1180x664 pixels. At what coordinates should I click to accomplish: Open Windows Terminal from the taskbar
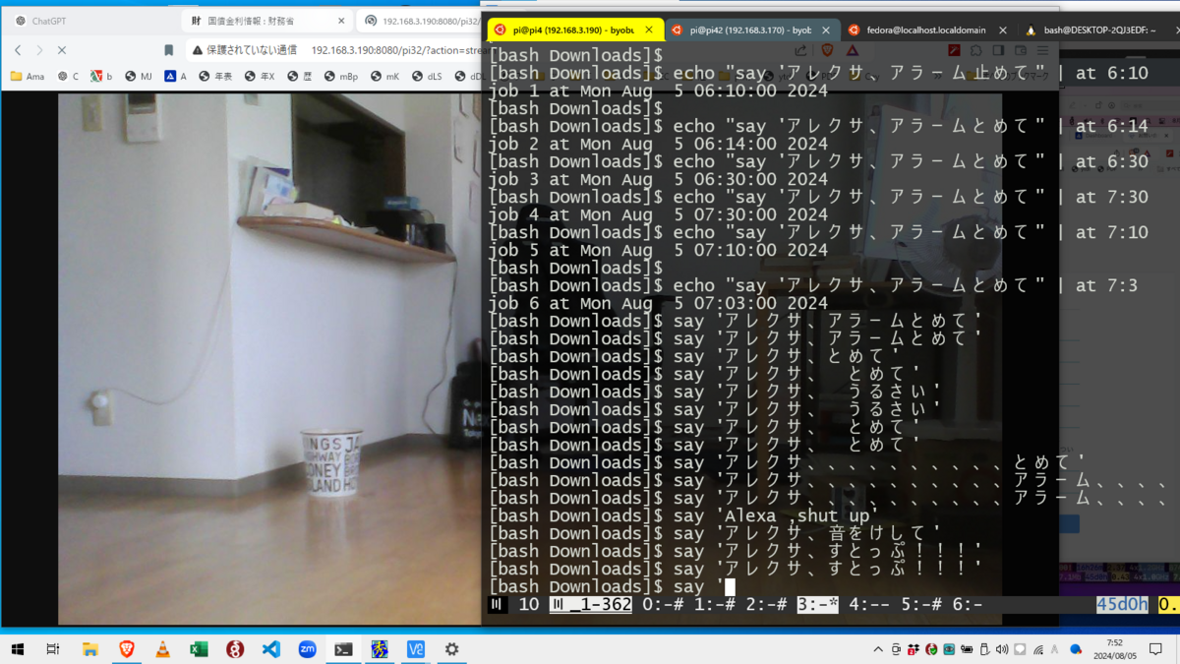(342, 649)
